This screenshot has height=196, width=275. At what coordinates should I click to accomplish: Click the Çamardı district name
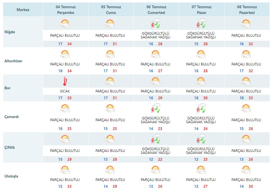(x=12, y=117)
